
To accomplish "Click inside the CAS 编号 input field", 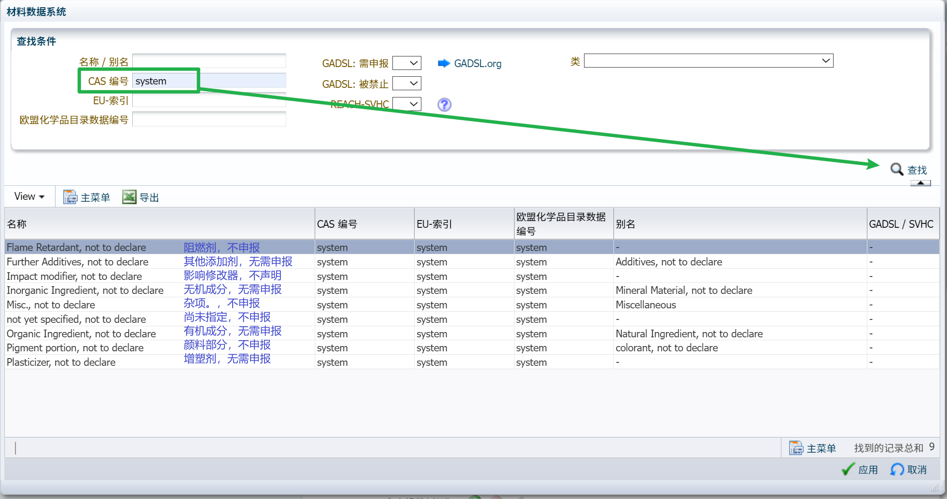I will click(209, 81).
